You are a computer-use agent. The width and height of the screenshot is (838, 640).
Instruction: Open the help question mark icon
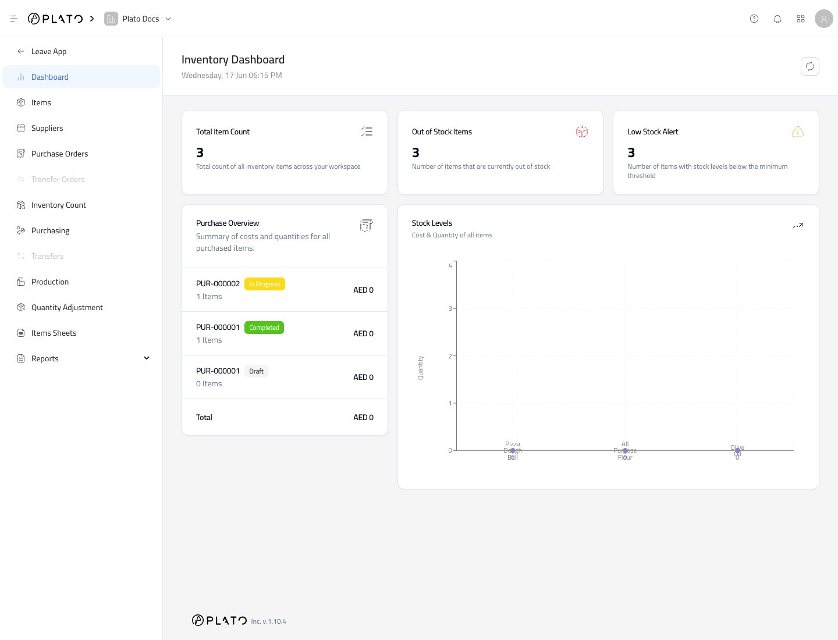(x=754, y=19)
